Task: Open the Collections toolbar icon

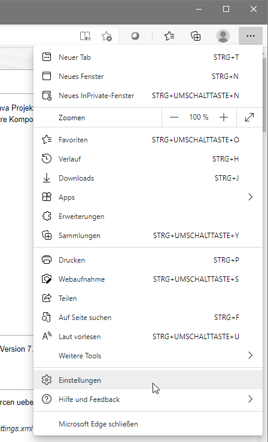Action: tap(196, 36)
